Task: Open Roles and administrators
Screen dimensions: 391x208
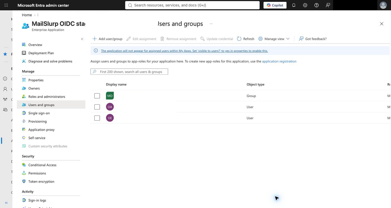Action: pyautogui.click(x=47, y=96)
